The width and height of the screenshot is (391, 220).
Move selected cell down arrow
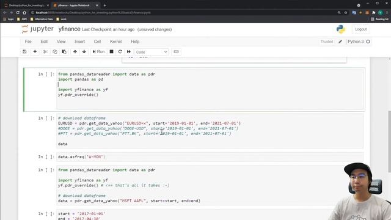pyautogui.click(x=84, y=51)
